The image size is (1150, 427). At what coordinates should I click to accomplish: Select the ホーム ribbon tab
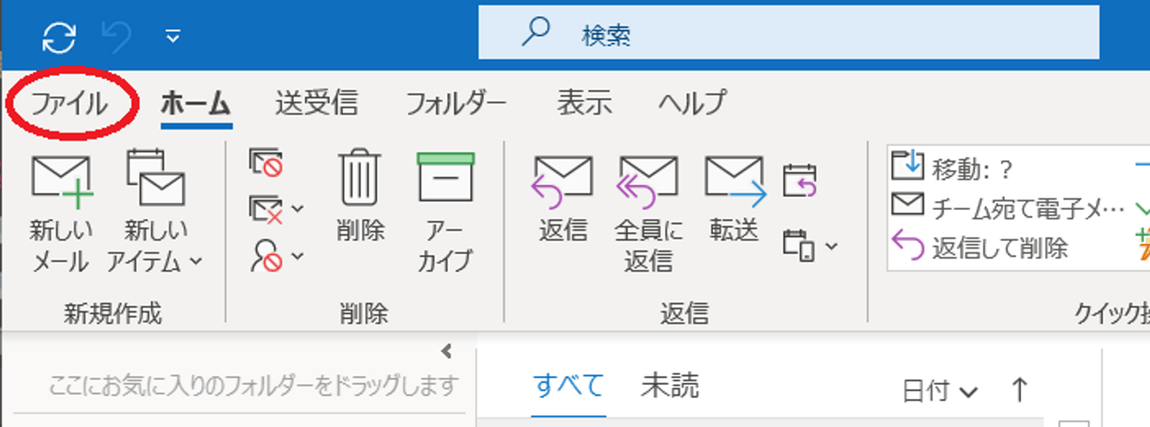[195, 104]
